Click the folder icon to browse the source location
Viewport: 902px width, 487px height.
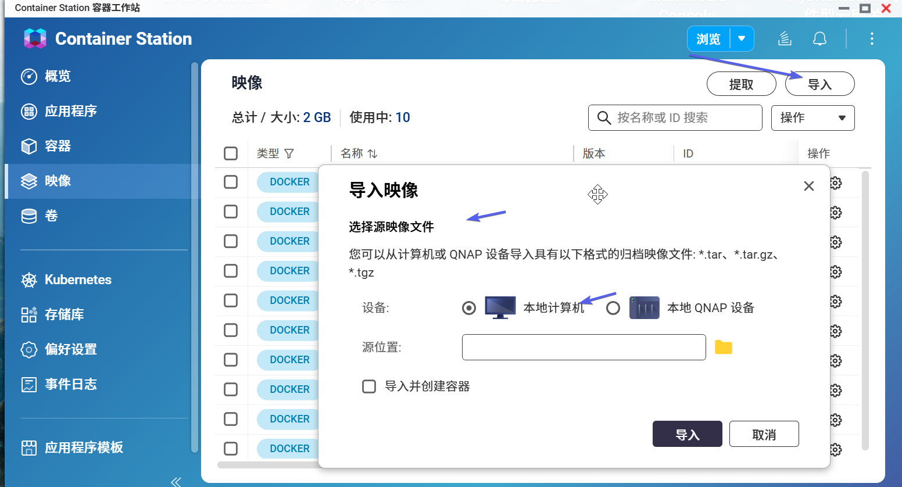[723, 348]
